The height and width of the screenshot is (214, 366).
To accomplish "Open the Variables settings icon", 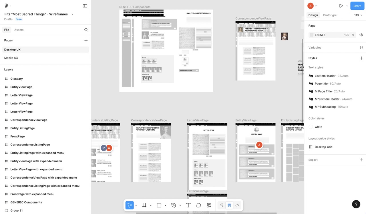I will 361,47.
